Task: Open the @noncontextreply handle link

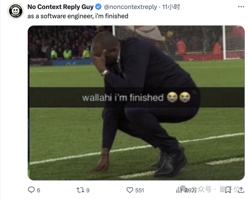Action: coord(130,7)
